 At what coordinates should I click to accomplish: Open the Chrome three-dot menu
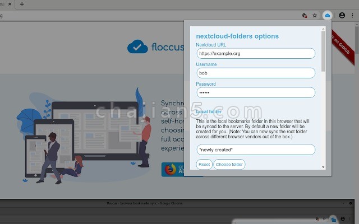pyautogui.click(x=352, y=15)
